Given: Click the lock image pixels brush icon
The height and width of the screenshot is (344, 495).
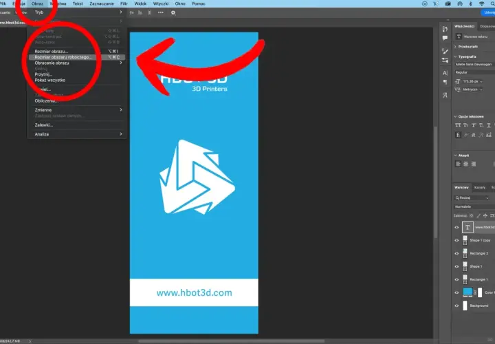Looking at the screenshot, I should coord(478,216).
